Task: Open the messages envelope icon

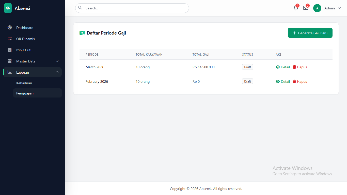Action: [306, 8]
